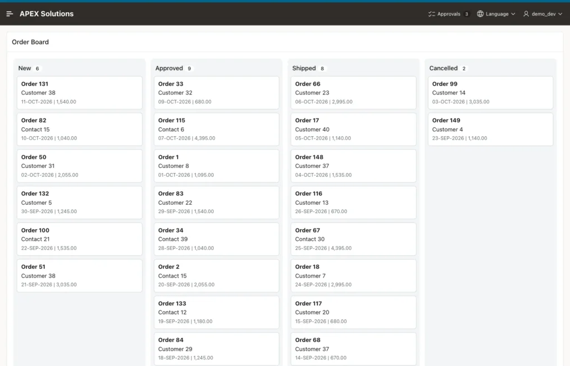This screenshot has height=366, width=570.
Task: Open the Order 100 card
Action: tap(79, 239)
